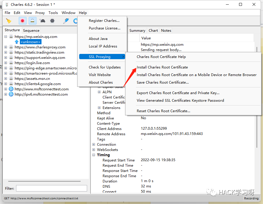This screenshot has height=204, width=263.
Task: Select Local IP Address menu item
Action: point(103,46)
